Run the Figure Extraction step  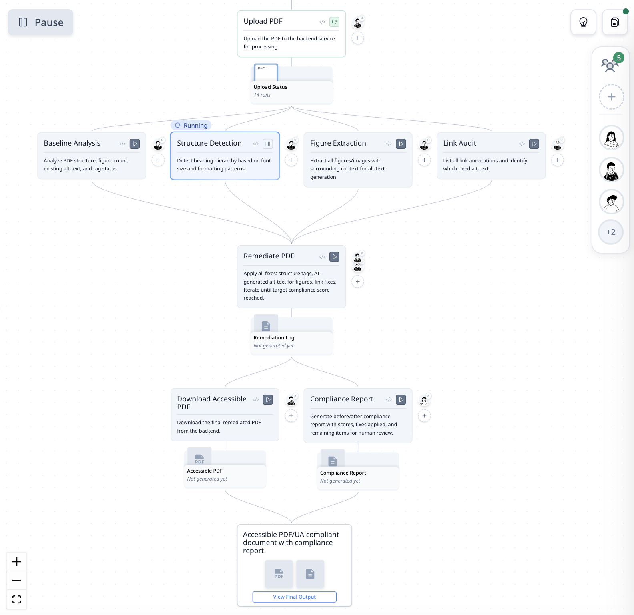click(401, 144)
